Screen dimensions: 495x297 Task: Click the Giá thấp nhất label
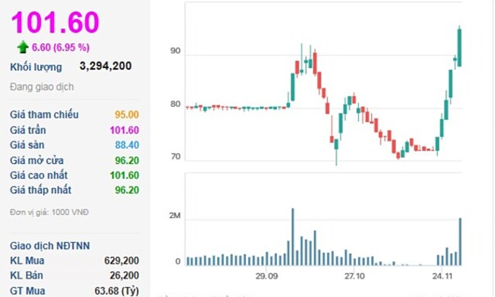(41, 190)
